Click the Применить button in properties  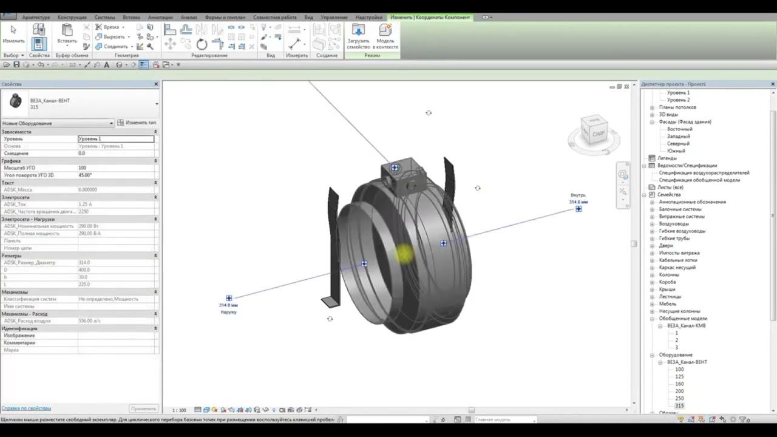click(x=144, y=408)
